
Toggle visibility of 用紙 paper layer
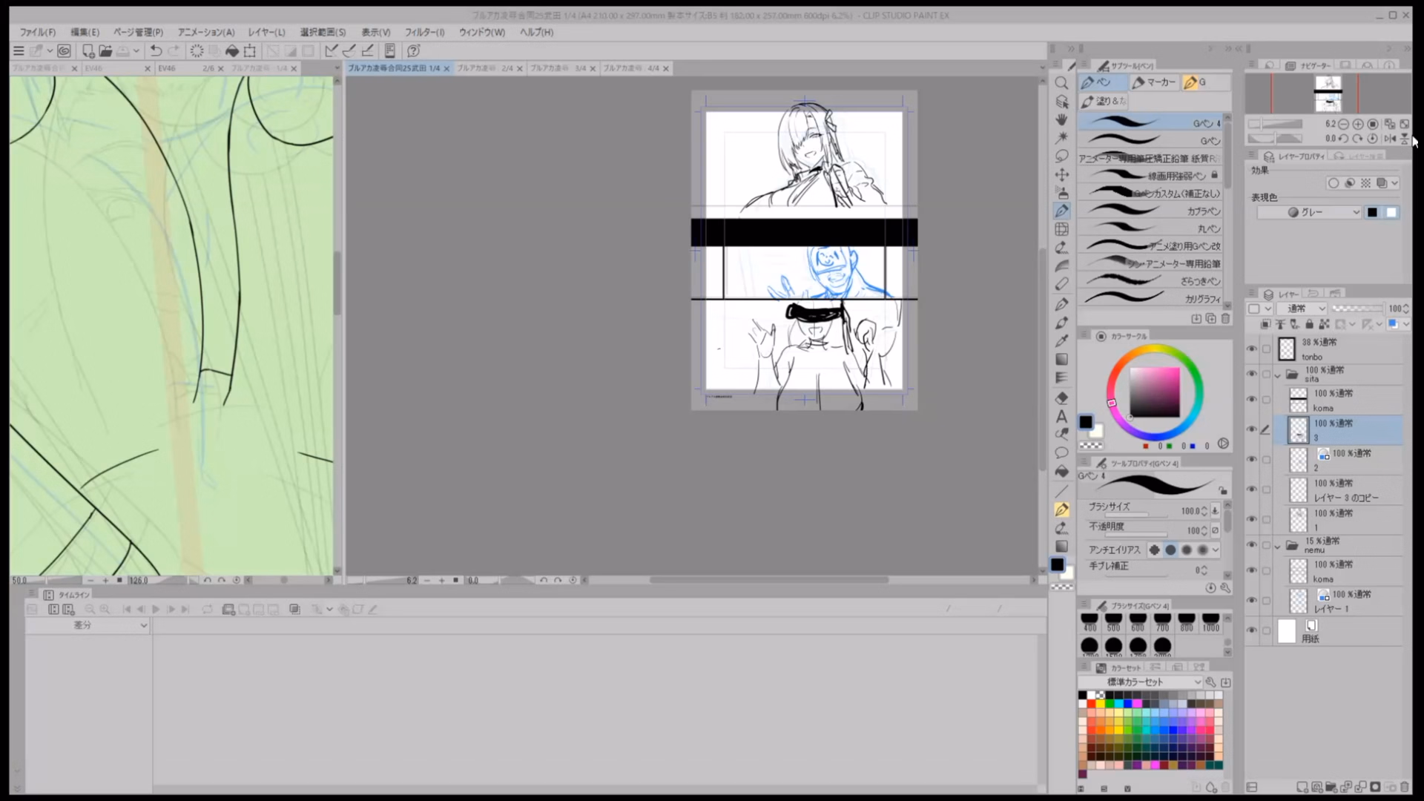tap(1252, 630)
